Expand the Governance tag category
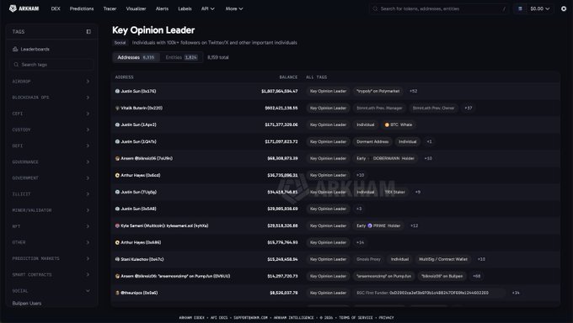 click(51, 161)
